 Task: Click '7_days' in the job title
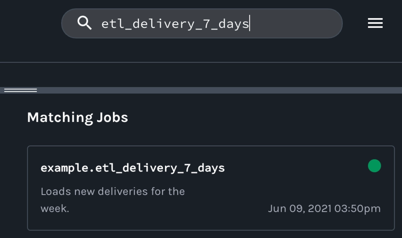[x=204, y=168]
